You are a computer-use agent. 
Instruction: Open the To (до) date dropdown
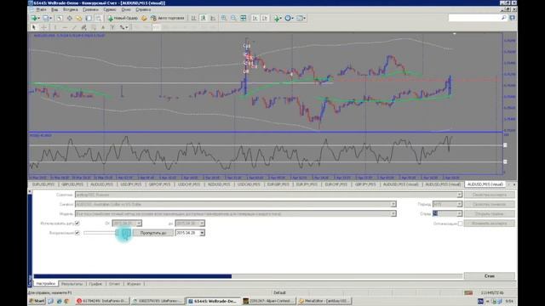[202, 224]
